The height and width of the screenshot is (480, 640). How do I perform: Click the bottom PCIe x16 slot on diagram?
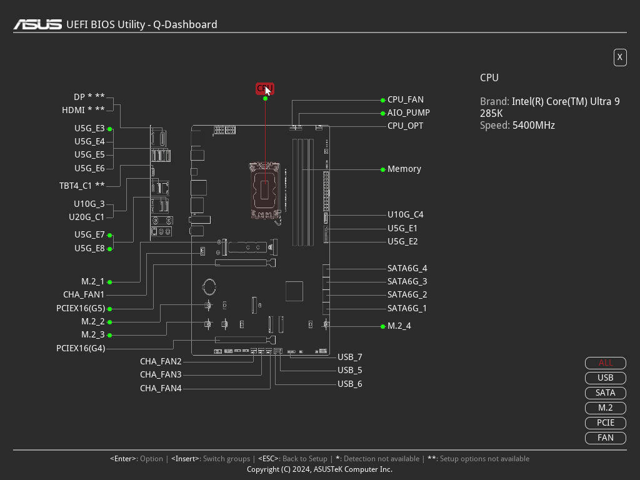[245, 339]
